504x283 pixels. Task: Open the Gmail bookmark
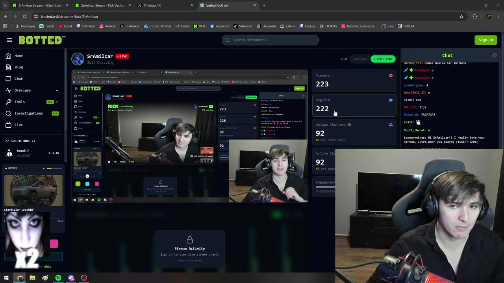pos(182,26)
